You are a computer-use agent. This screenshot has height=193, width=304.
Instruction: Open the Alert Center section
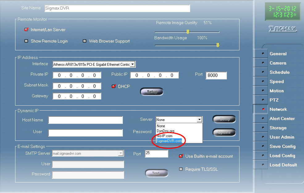click(282, 119)
